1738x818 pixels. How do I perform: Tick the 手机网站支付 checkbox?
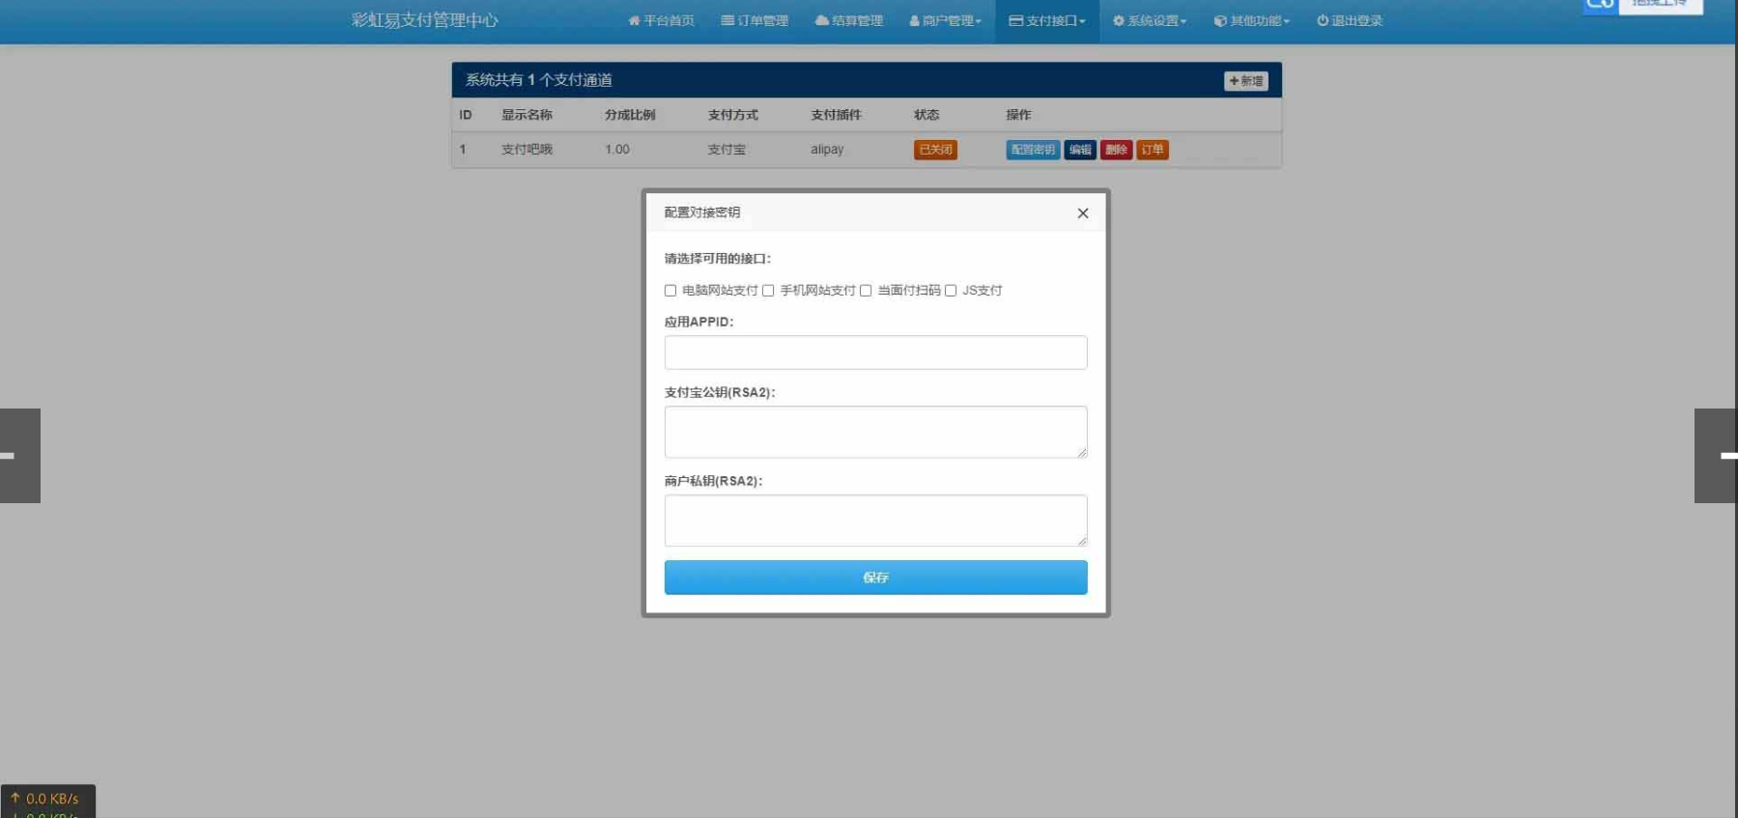(768, 291)
